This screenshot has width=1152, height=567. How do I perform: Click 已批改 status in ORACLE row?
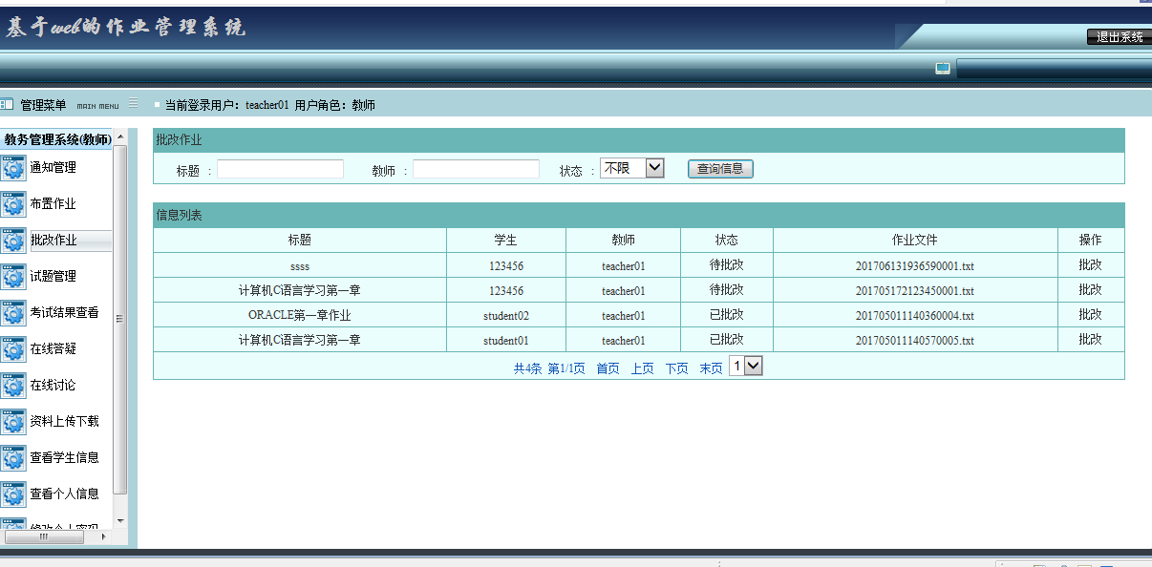click(x=727, y=315)
